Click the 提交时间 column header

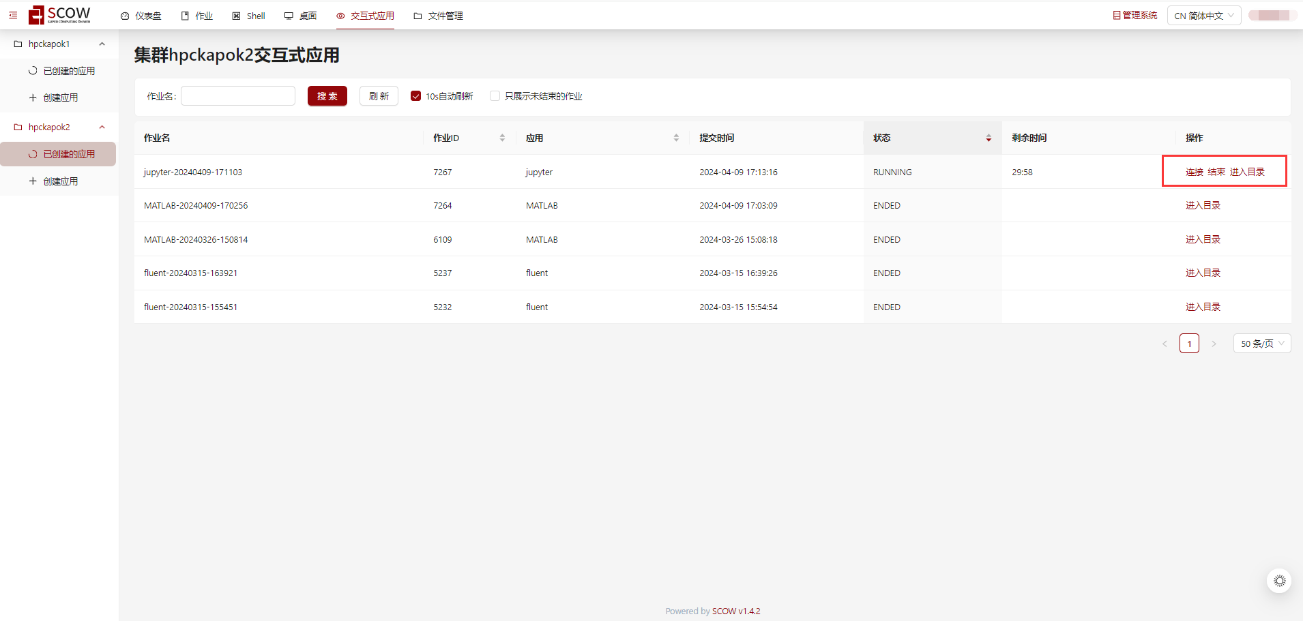click(717, 138)
